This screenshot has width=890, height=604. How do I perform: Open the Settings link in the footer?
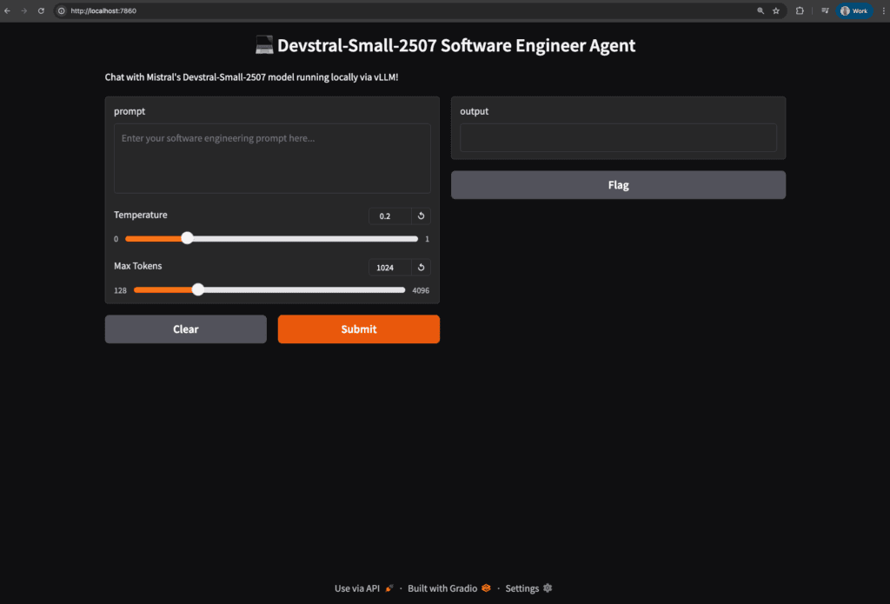[528, 588]
